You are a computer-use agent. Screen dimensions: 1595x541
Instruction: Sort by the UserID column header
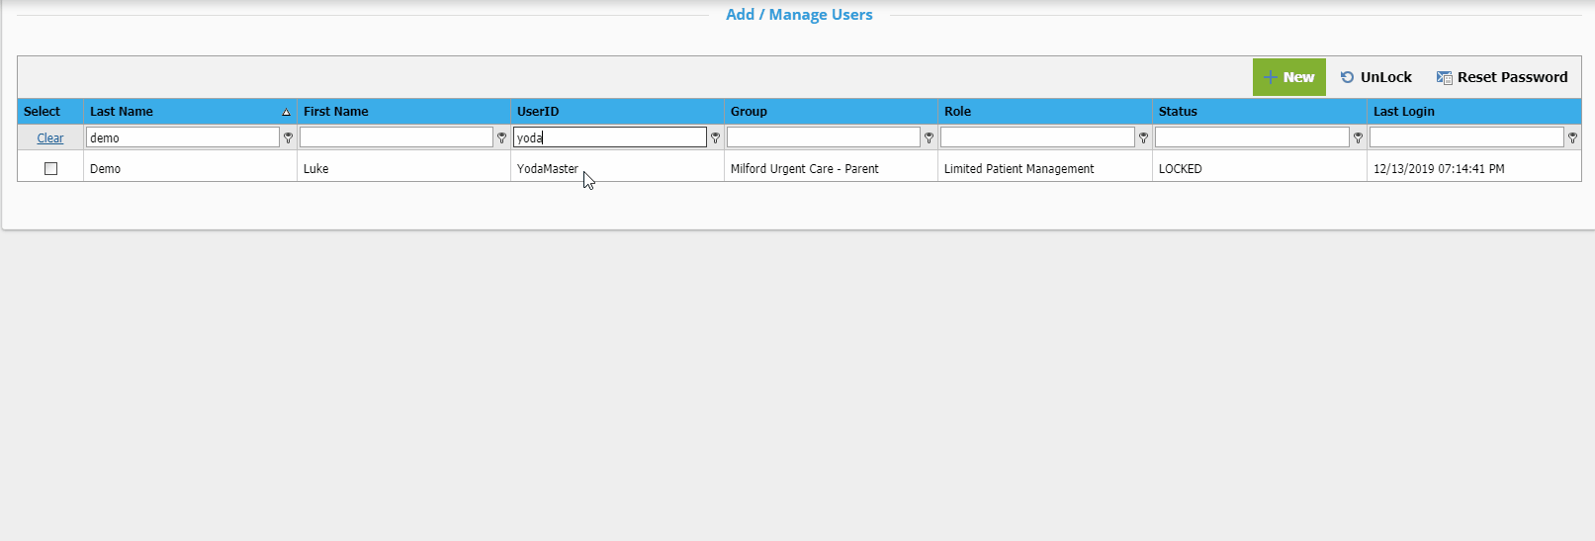(538, 112)
